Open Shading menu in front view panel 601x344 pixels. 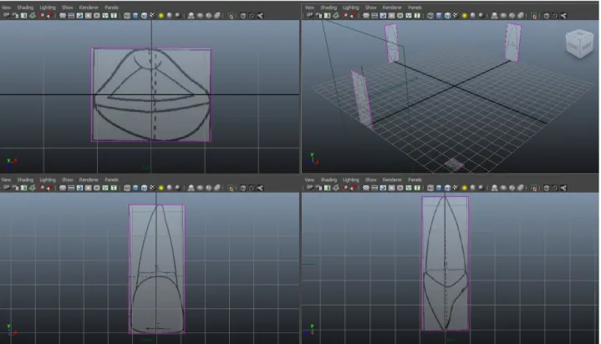pos(25,180)
